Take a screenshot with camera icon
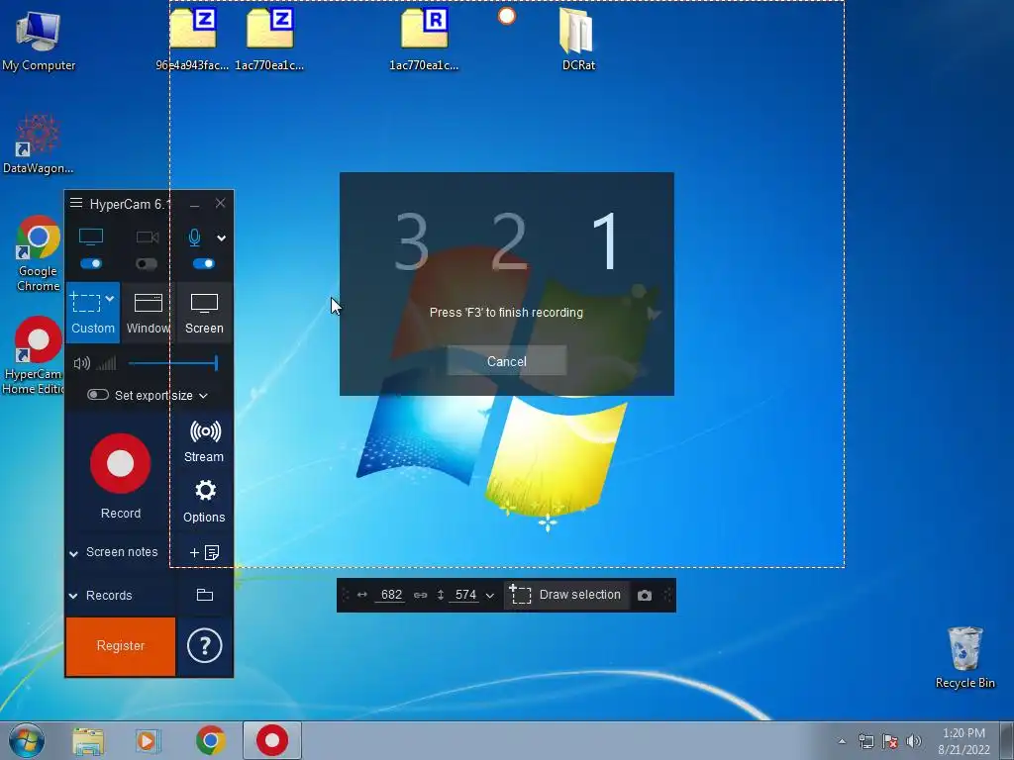 [644, 595]
